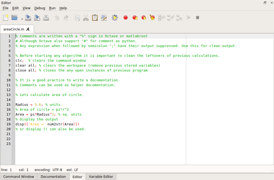Click line number 15 in the gutter
The image size is (274, 180).
(8, 104)
